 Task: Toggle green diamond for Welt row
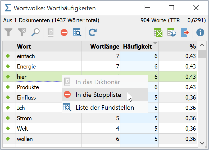click(8, 128)
